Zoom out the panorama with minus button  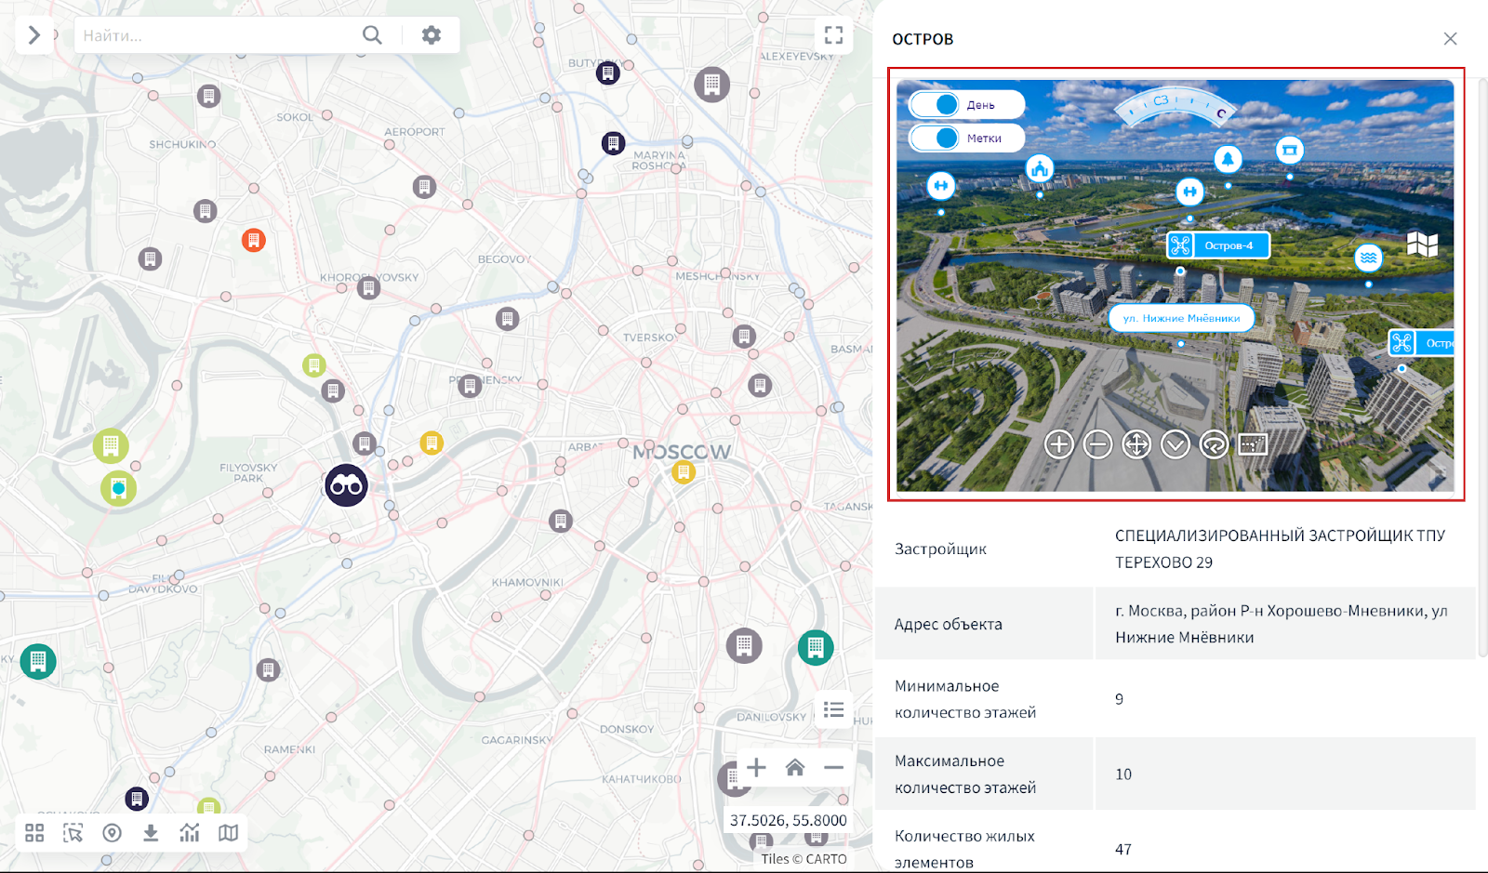coord(1097,444)
